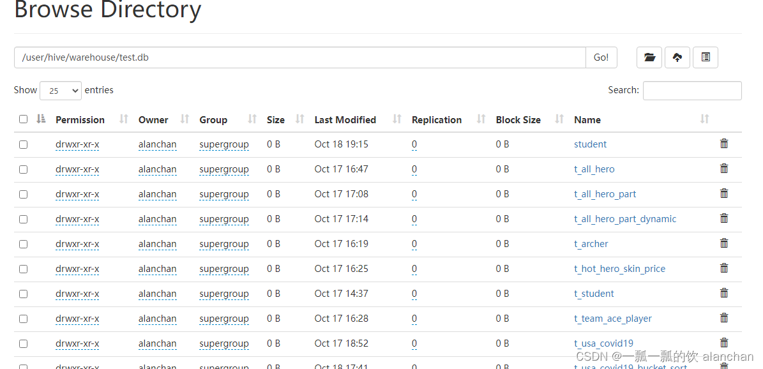Click permission drwxr-xr-x in student row

pyautogui.click(x=77, y=144)
